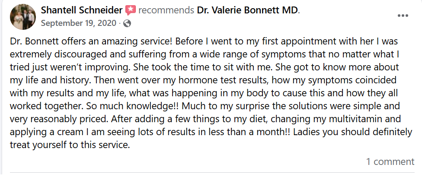Visit the Dr. Valerie Bonnett MD page
Image resolution: width=422 pixels, height=196 pixels.
pos(248,10)
